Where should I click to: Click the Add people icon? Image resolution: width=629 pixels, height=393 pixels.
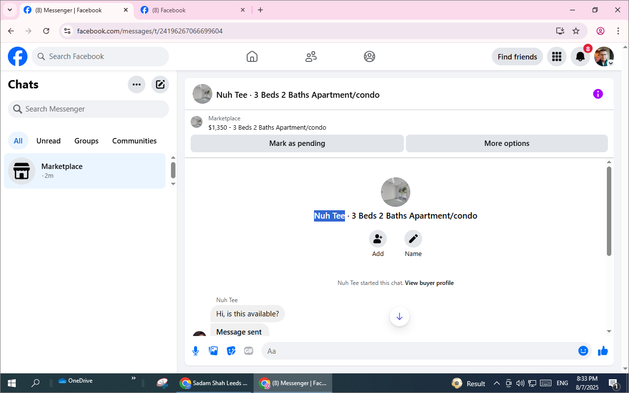coord(378,239)
